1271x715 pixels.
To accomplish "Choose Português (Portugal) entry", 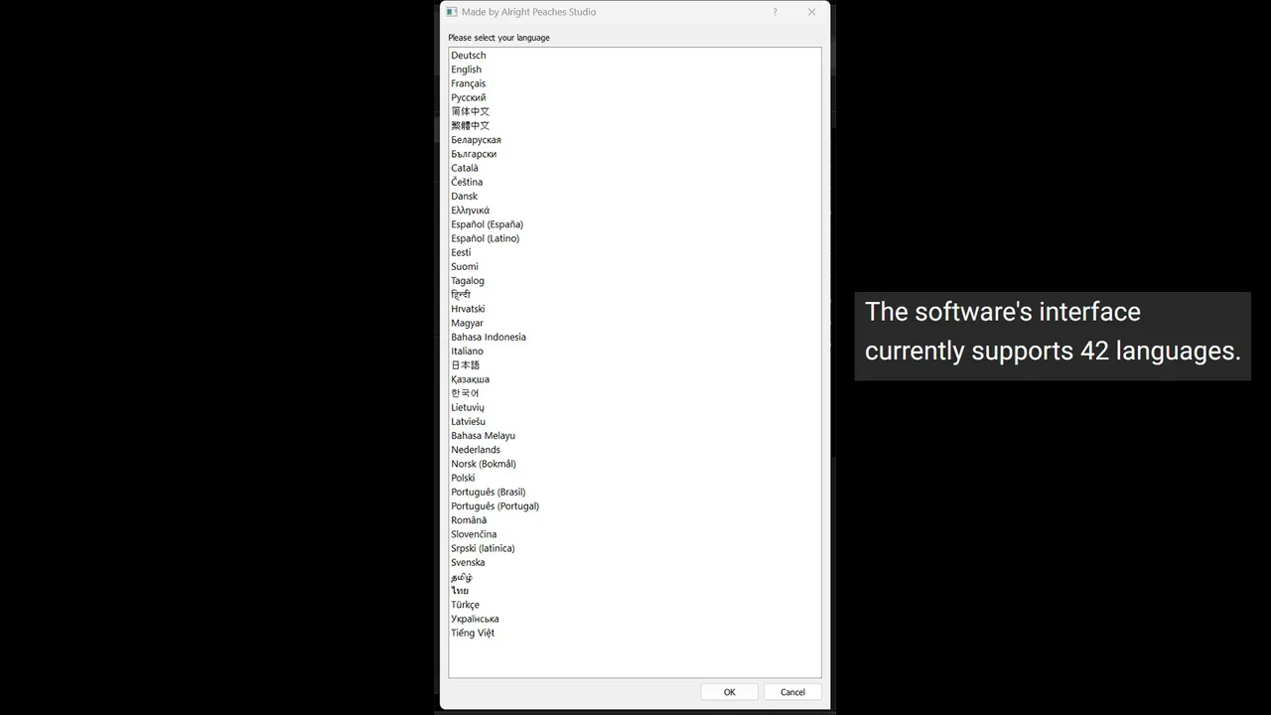I will click(494, 505).
